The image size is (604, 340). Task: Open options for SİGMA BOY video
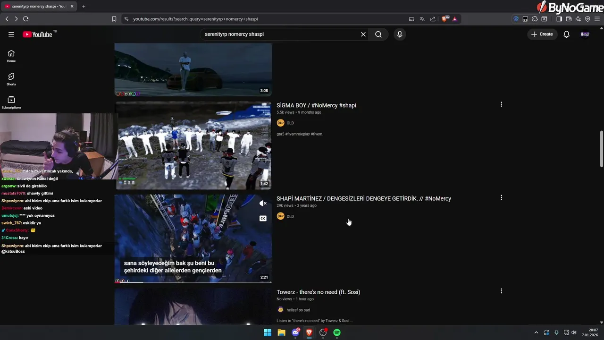(501, 104)
